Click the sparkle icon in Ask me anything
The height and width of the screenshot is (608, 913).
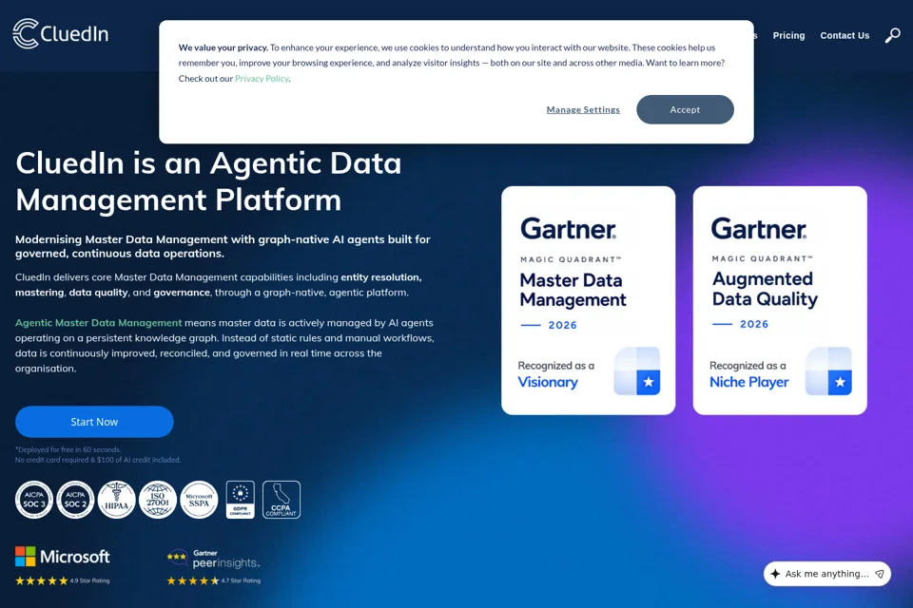click(x=775, y=574)
